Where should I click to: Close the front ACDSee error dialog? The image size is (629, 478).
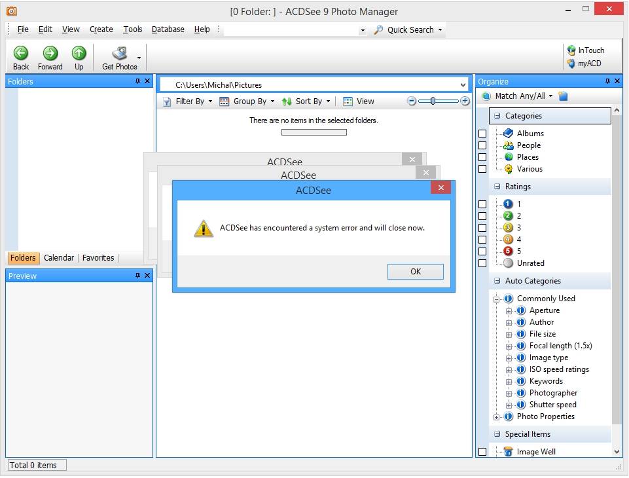[x=441, y=187]
